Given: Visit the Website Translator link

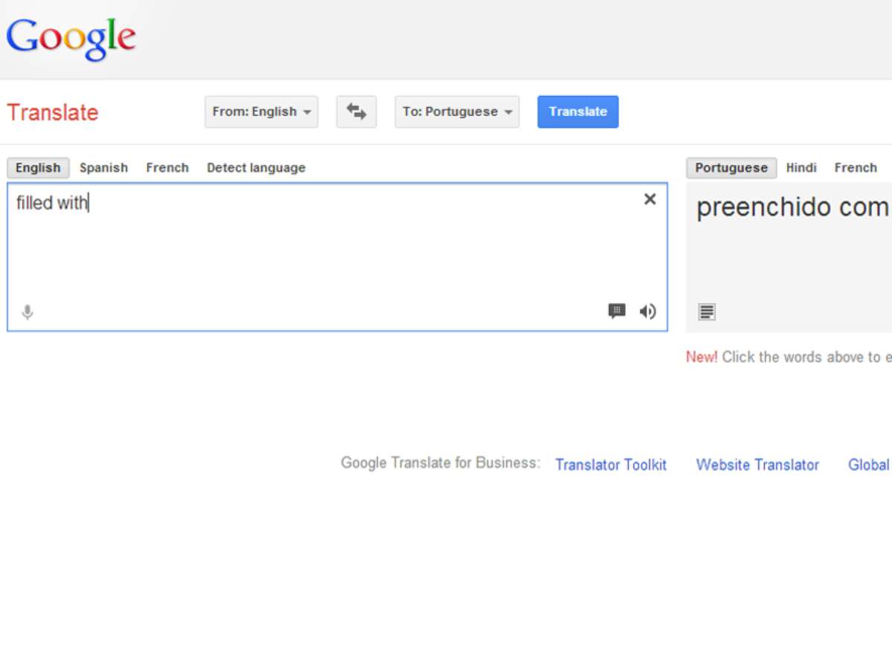Looking at the screenshot, I should pyautogui.click(x=757, y=465).
